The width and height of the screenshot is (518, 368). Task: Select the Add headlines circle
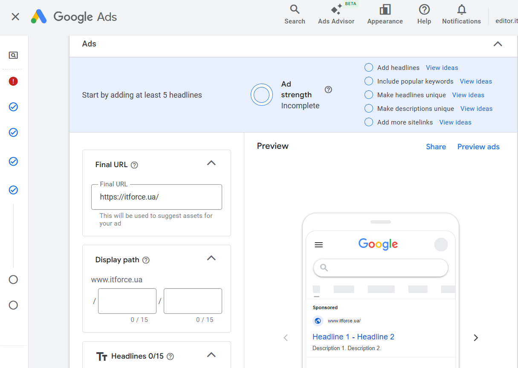point(369,68)
